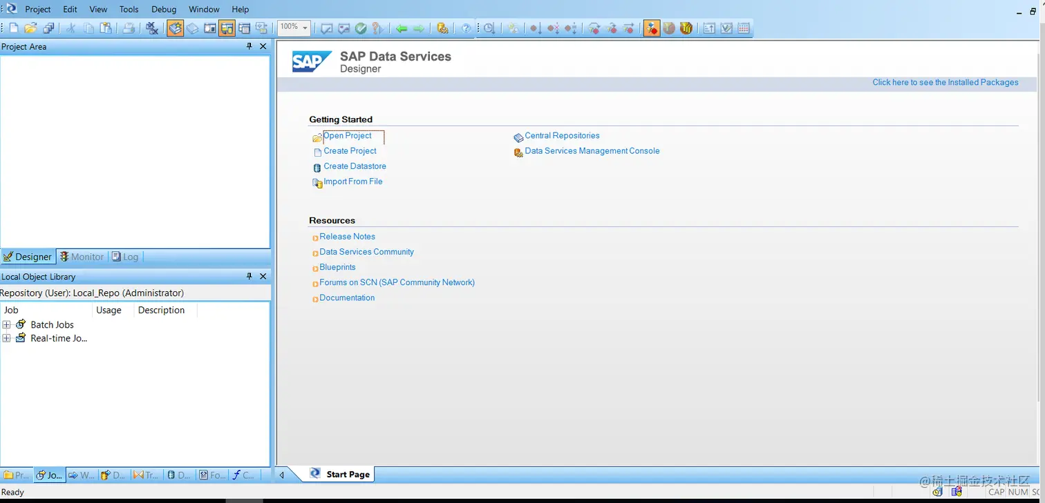Switch to the Custom Functions library tab
Viewport: 1045px width, 503px height.
click(x=244, y=475)
